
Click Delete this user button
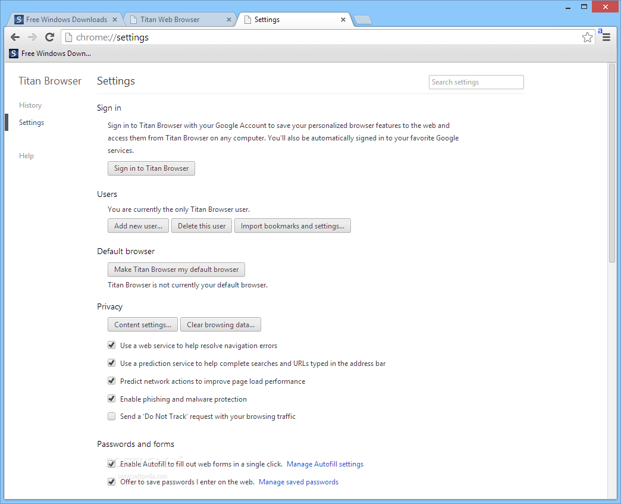[x=202, y=226]
